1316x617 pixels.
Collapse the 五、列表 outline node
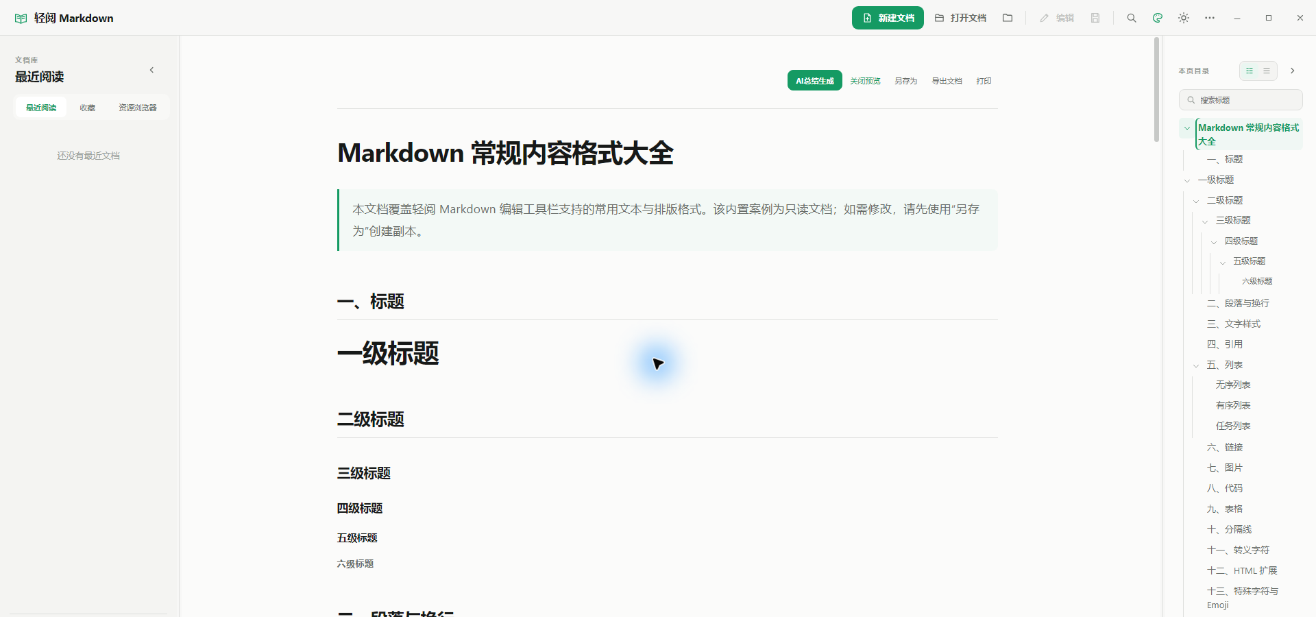1196,365
